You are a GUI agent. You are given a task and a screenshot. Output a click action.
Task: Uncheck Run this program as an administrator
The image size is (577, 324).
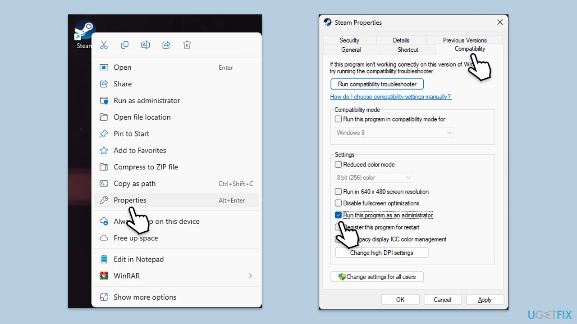[x=338, y=216]
